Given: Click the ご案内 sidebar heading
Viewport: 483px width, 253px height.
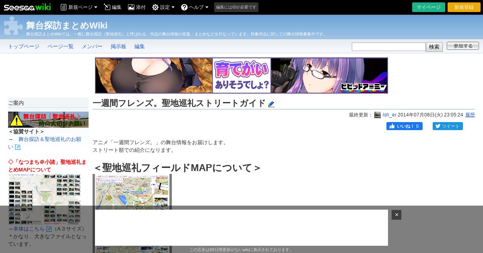Looking at the screenshot, I should 16,103.
